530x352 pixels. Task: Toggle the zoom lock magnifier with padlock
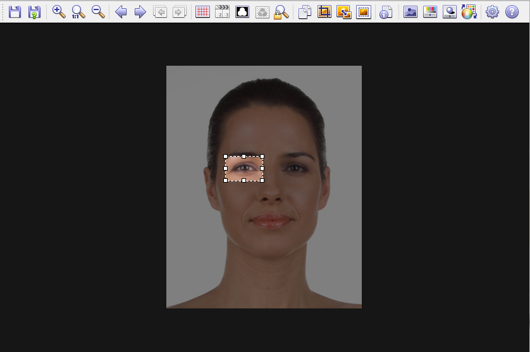(x=281, y=12)
